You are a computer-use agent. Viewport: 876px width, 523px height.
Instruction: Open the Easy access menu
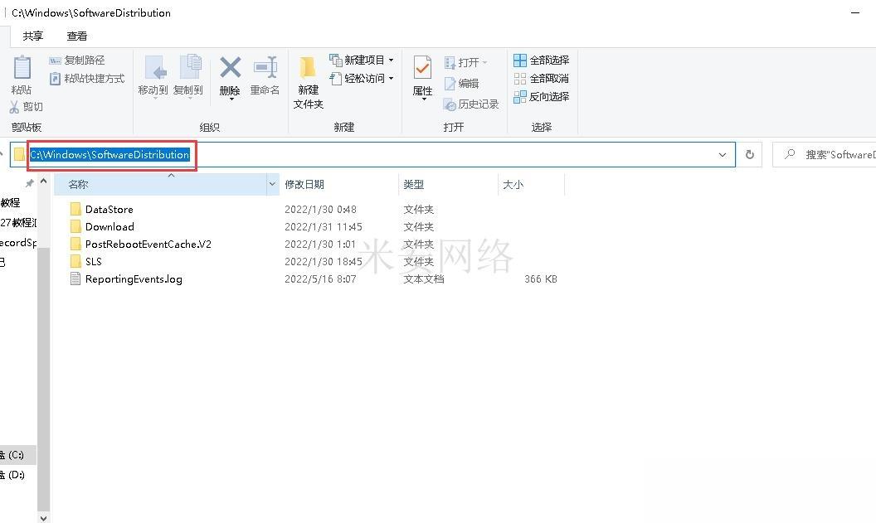pyautogui.click(x=362, y=79)
